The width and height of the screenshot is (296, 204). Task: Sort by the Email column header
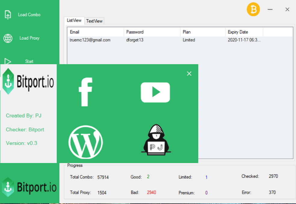coord(96,32)
